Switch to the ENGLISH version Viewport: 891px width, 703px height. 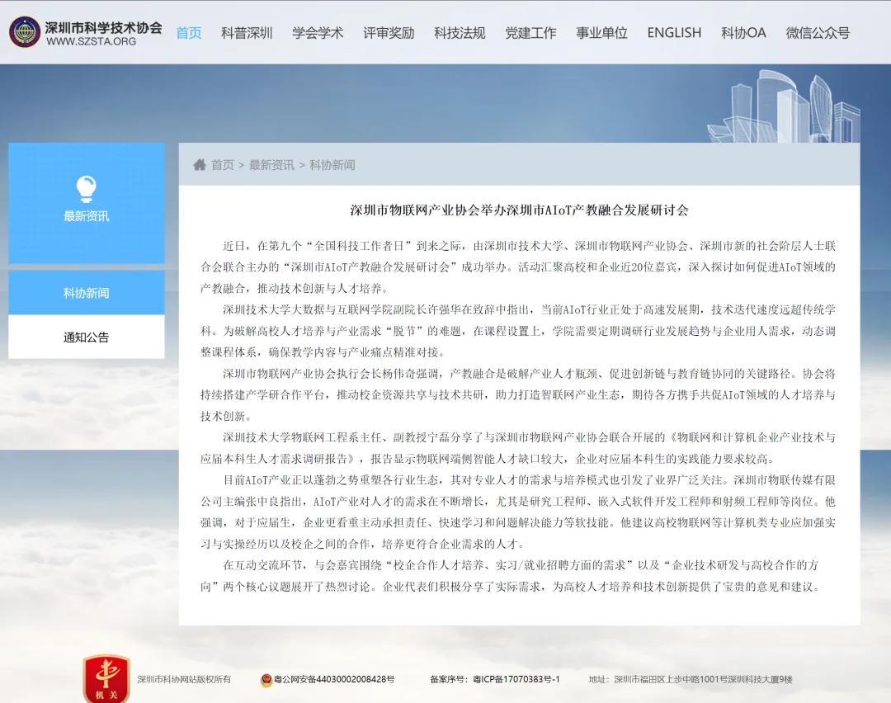(674, 33)
